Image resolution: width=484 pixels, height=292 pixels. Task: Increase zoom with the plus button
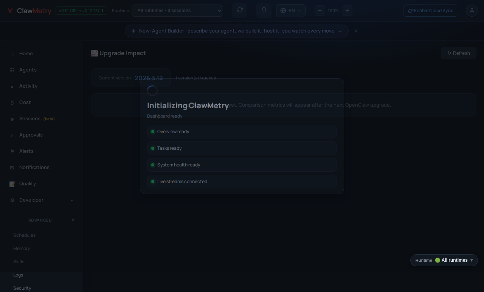[x=347, y=11]
